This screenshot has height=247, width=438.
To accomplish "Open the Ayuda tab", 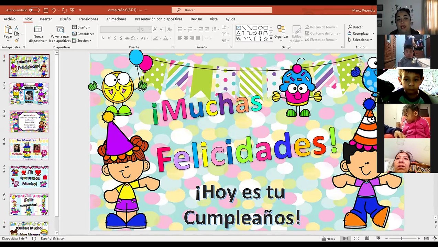I will click(x=230, y=19).
